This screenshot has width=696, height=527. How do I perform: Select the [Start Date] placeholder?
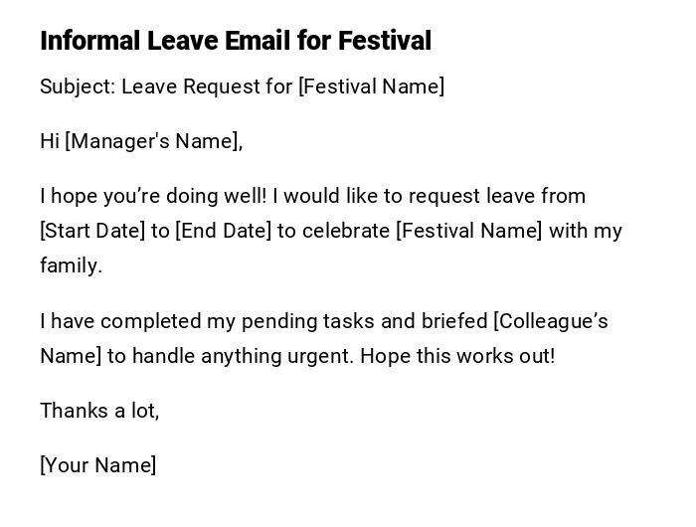[92, 231]
